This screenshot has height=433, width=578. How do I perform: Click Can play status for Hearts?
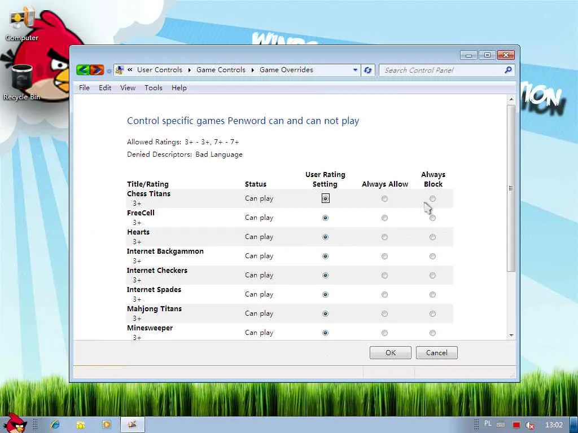(259, 237)
